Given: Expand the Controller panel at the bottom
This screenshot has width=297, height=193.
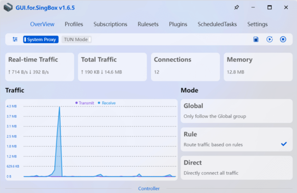Looking at the screenshot, I should click(x=148, y=188).
